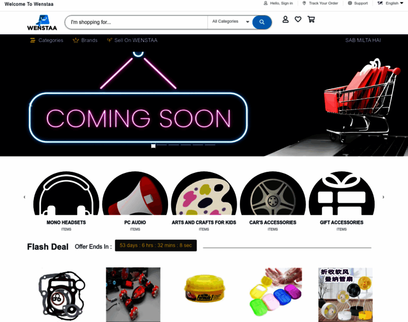Open the Arts and Crafts palette image
Screen dimensions: 408x322
[x=204, y=193]
